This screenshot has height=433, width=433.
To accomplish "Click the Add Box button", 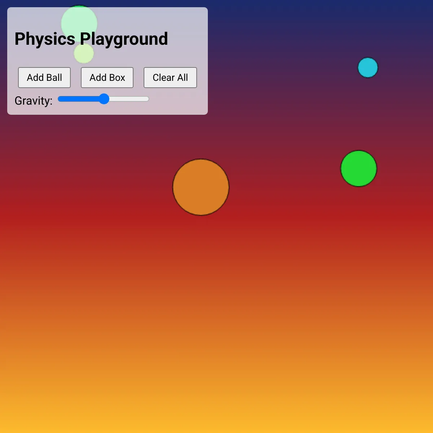I will [107, 77].
